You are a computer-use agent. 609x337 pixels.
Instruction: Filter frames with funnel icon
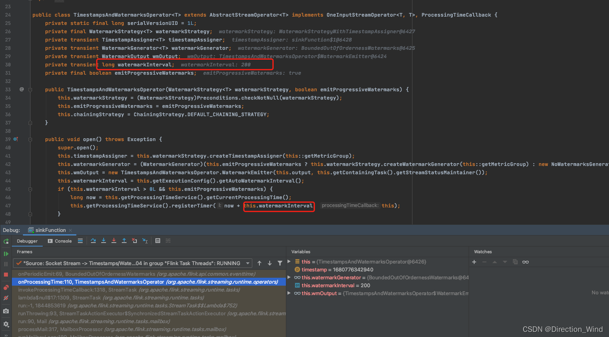click(280, 263)
